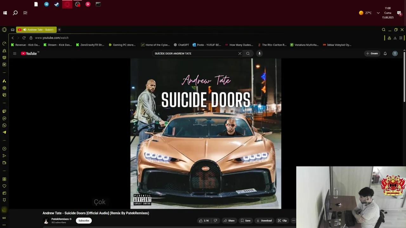Open İddaa Voleybol bookmark

coord(337,45)
